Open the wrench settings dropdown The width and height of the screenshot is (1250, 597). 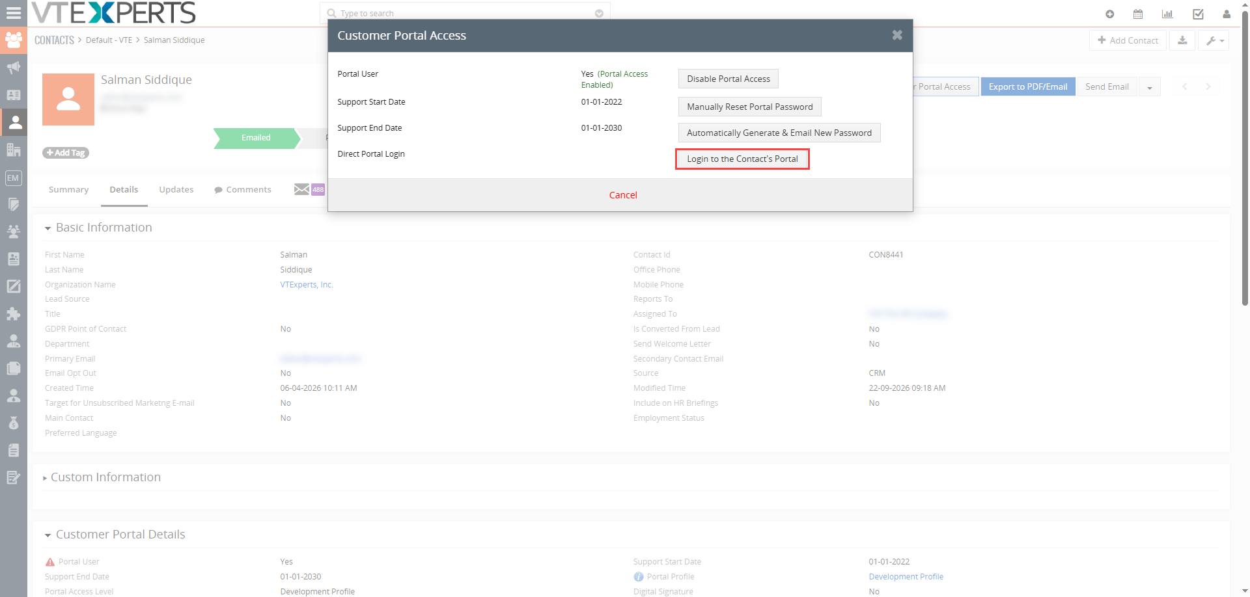(1214, 40)
